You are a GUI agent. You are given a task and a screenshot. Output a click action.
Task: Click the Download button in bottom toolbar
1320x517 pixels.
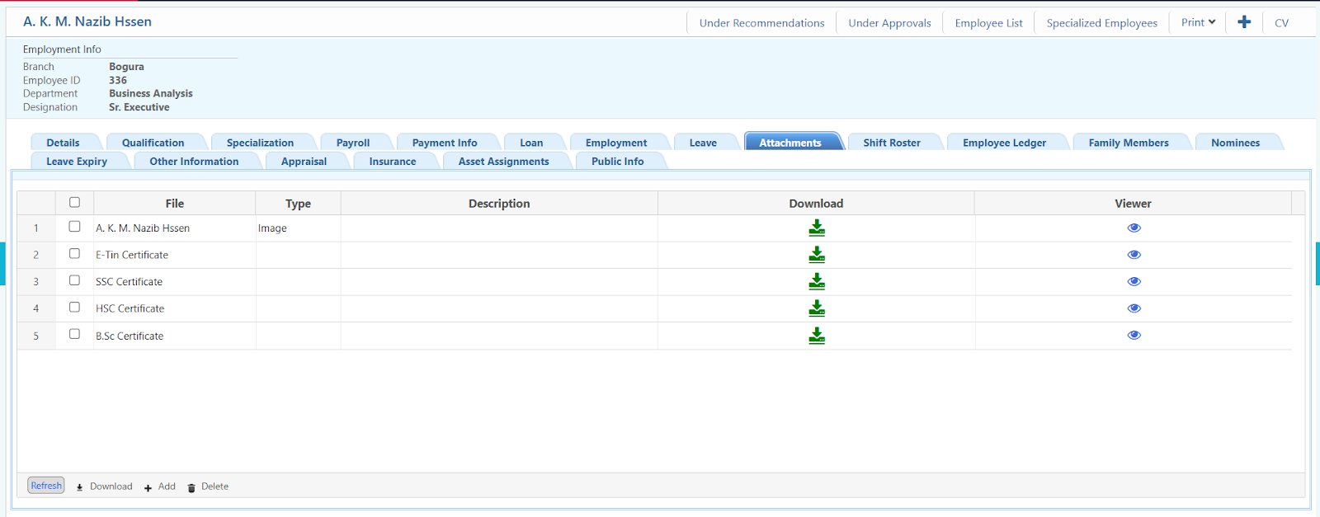[x=104, y=486]
